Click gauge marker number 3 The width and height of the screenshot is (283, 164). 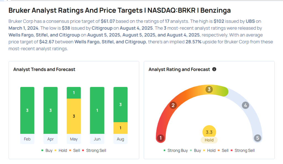click(x=209, y=89)
